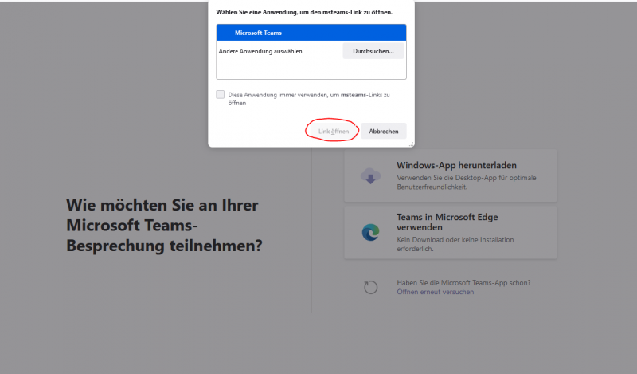
Task: Grab the dialog's bottom-right resize grip
Action: click(x=411, y=144)
